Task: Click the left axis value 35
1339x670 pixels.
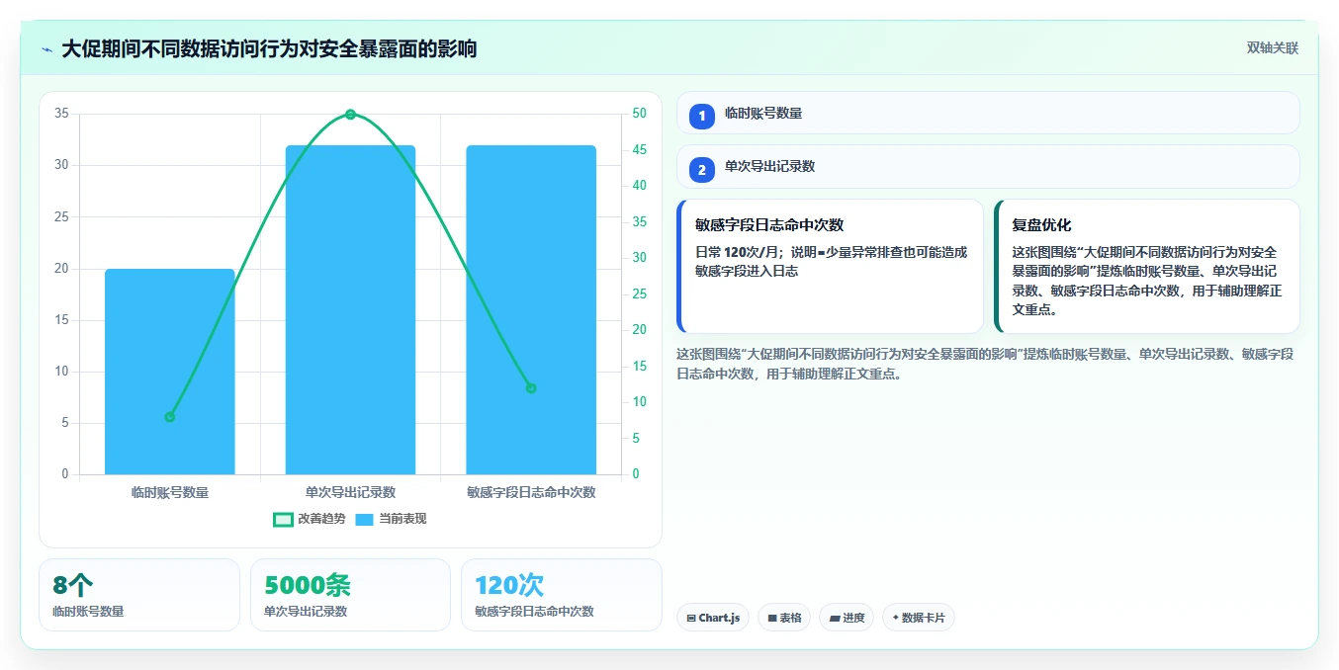Action: [61, 114]
